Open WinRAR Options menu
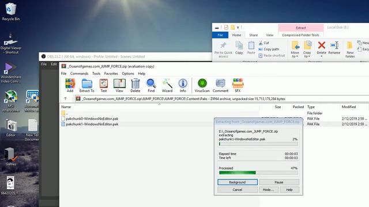This screenshot has width=369, height=207. [x=128, y=74]
